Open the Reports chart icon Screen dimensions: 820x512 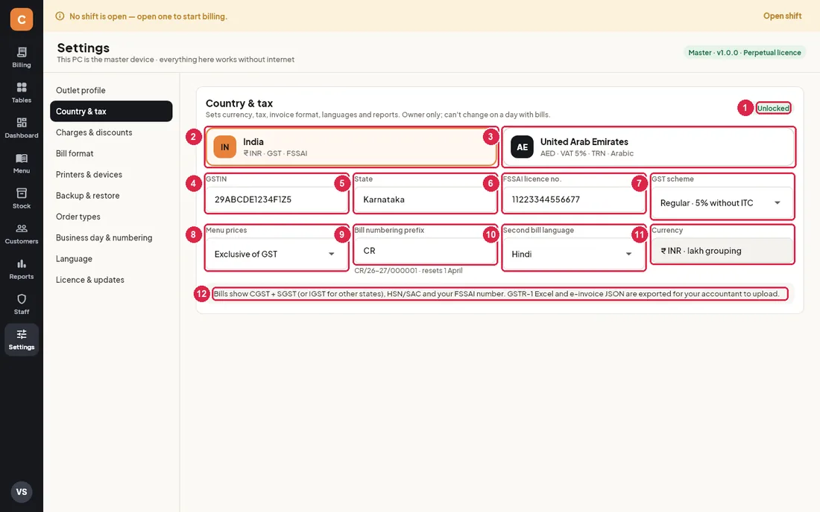coord(22,263)
